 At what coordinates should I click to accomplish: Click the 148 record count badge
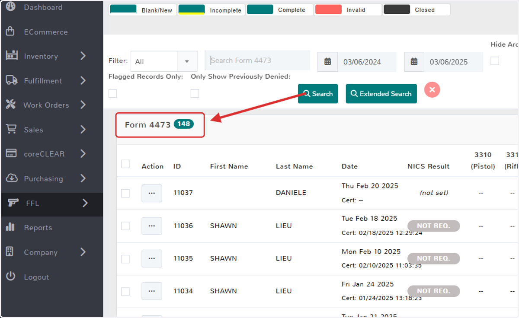click(184, 124)
